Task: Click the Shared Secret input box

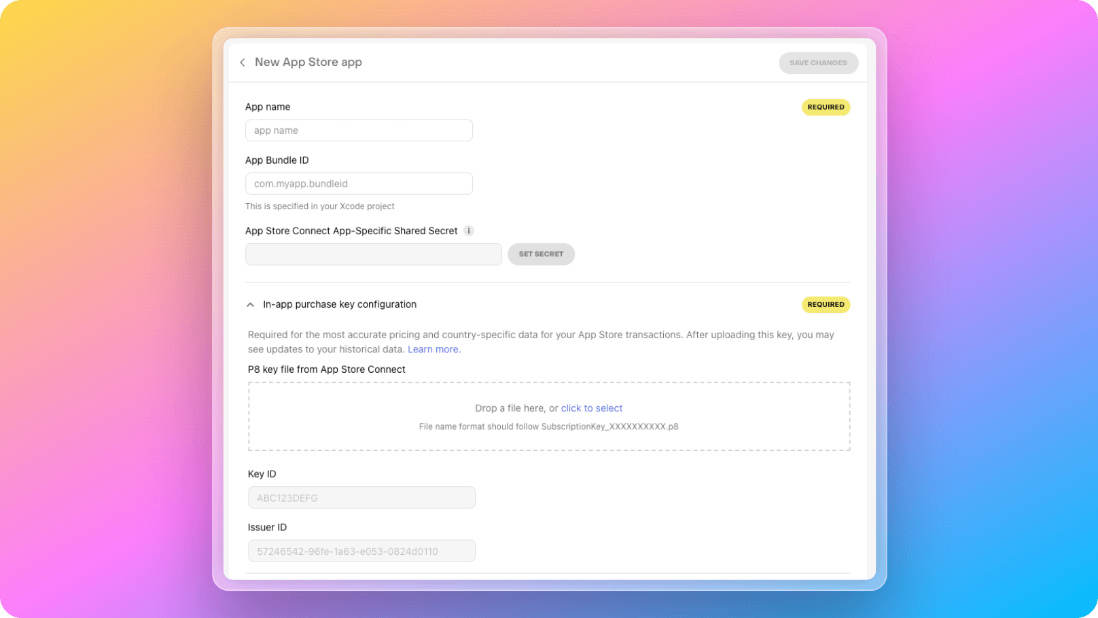Action: coord(373,254)
